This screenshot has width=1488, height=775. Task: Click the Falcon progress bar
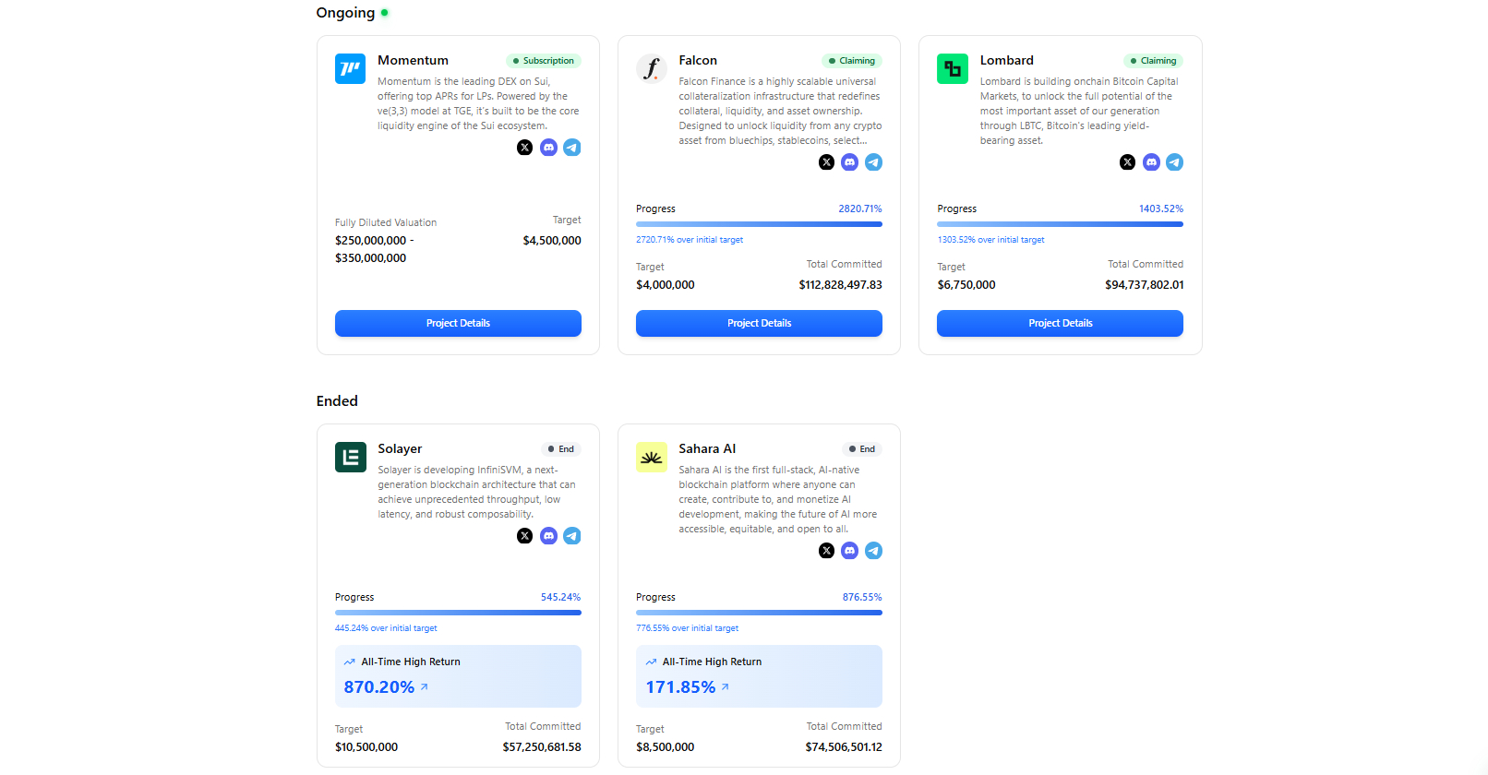759,224
